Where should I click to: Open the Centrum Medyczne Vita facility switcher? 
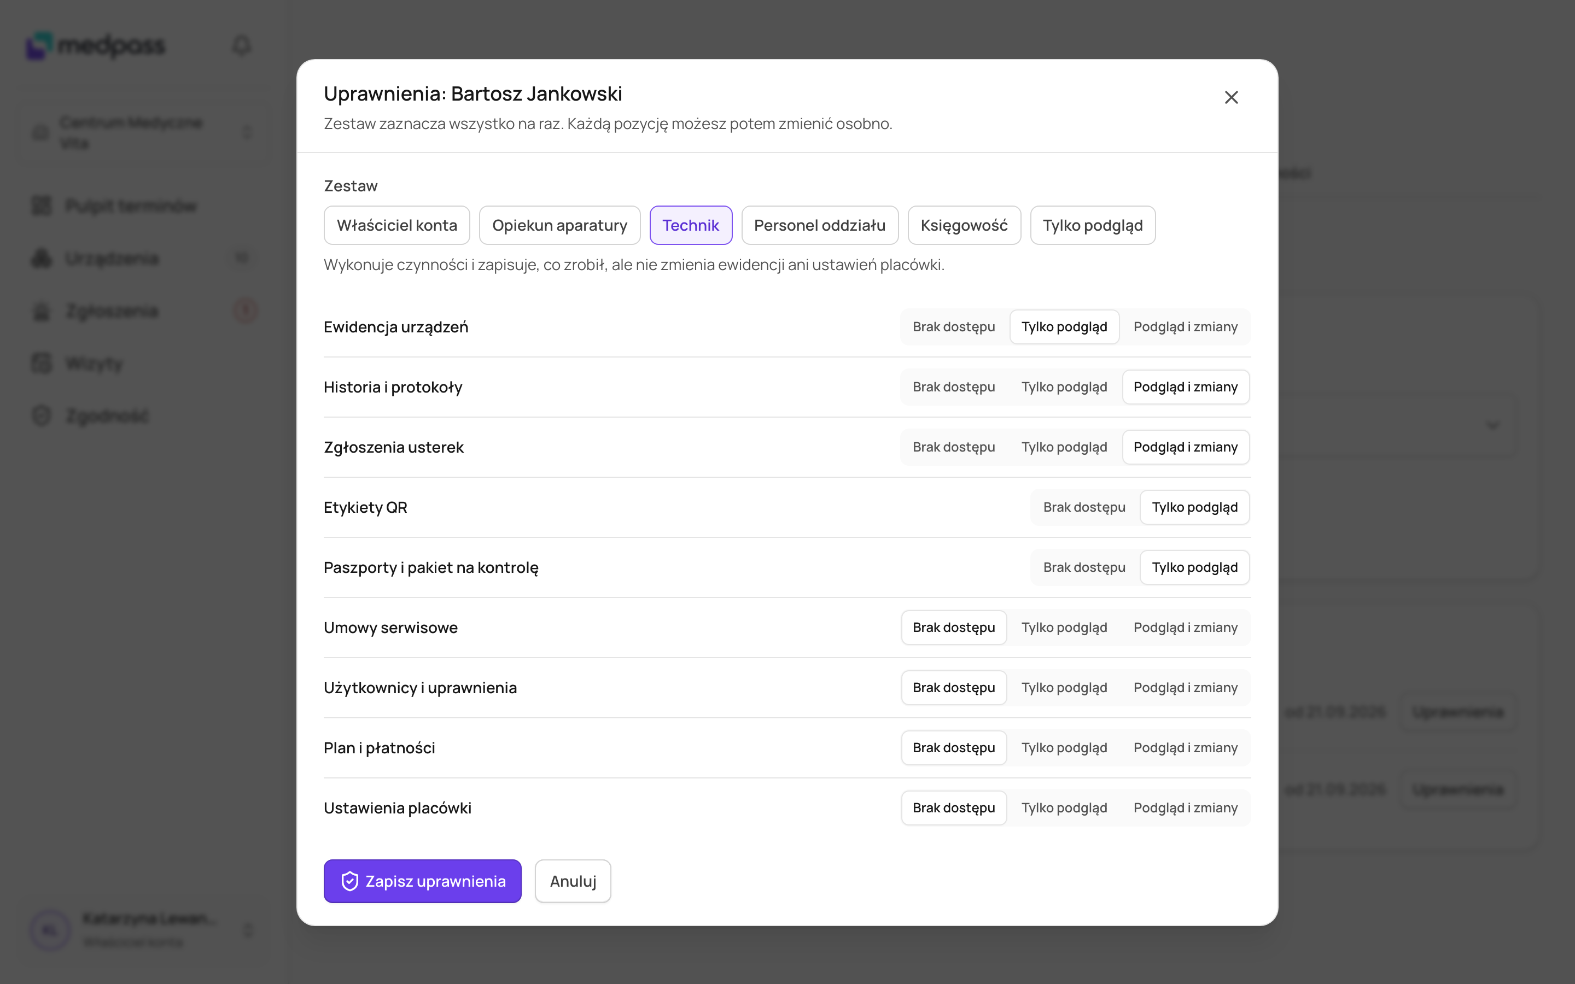(144, 133)
